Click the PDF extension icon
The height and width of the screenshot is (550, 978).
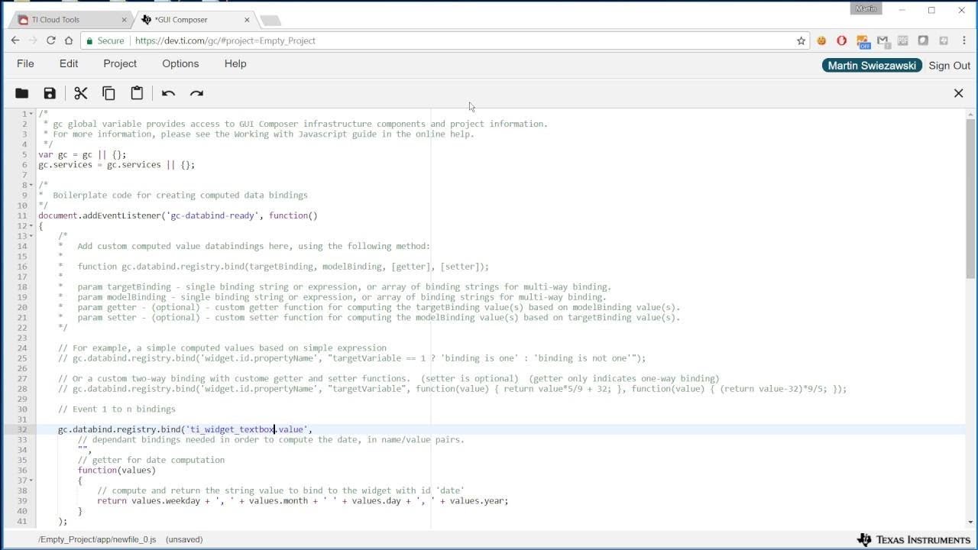(x=902, y=40)
